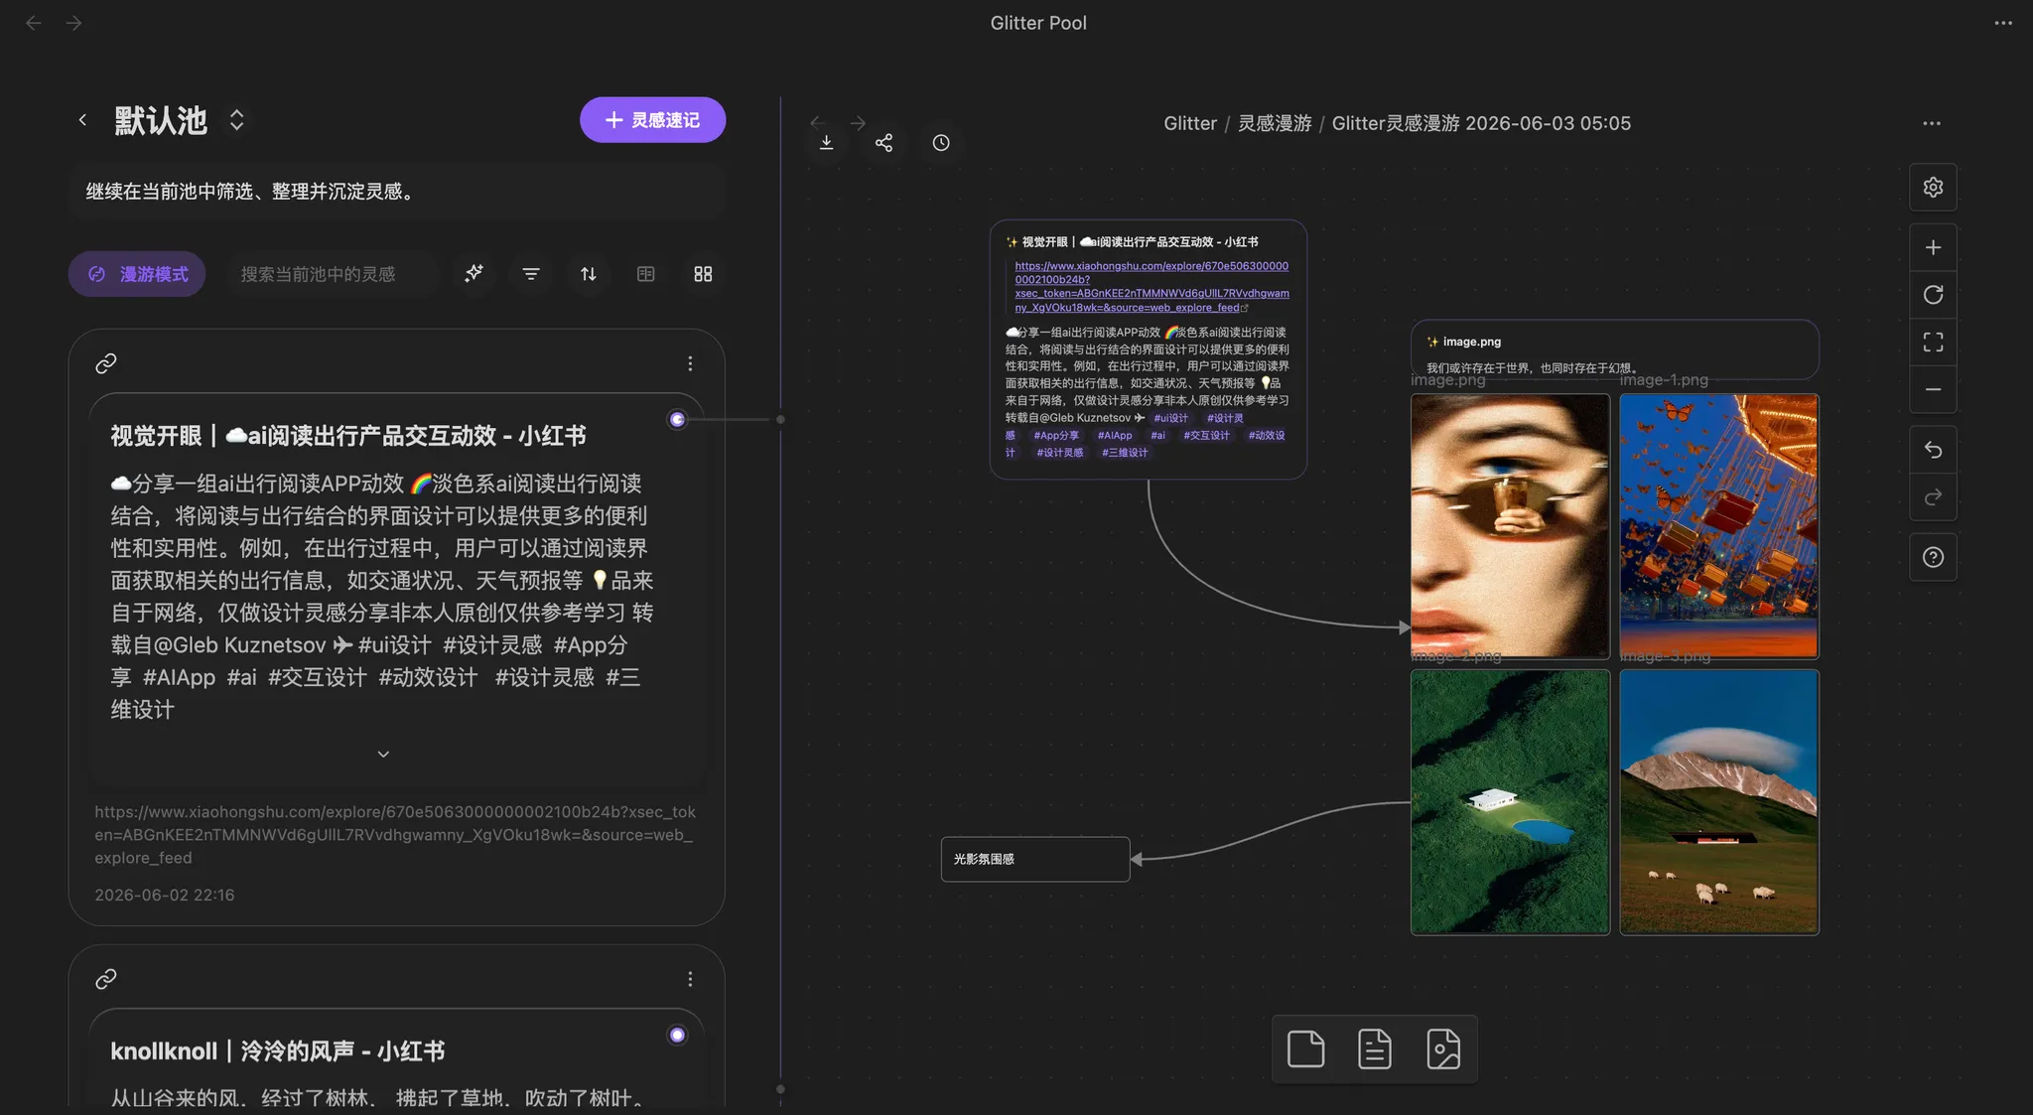Toggle the purple node dot on 视觉开眼 card
Viewport: 2033px width, 1115px height.
(677, 420)
